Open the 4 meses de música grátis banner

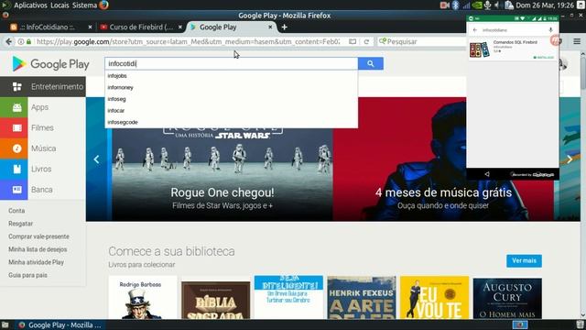(x=443, y=159)
